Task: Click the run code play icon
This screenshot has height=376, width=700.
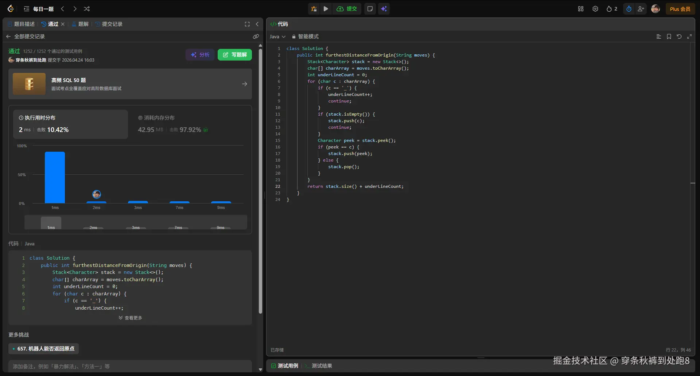Action: point(326,9)
